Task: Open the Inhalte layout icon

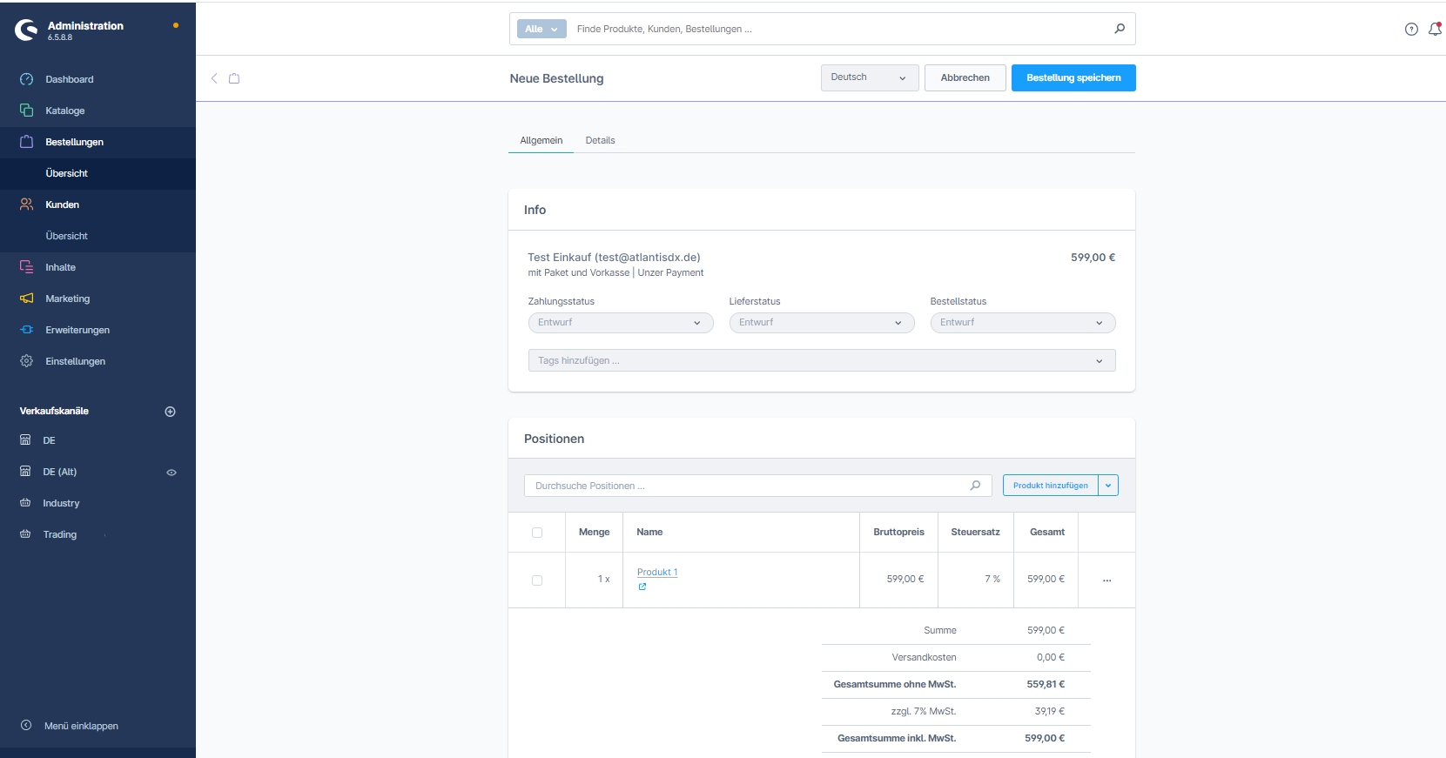Action: point(26,267)
